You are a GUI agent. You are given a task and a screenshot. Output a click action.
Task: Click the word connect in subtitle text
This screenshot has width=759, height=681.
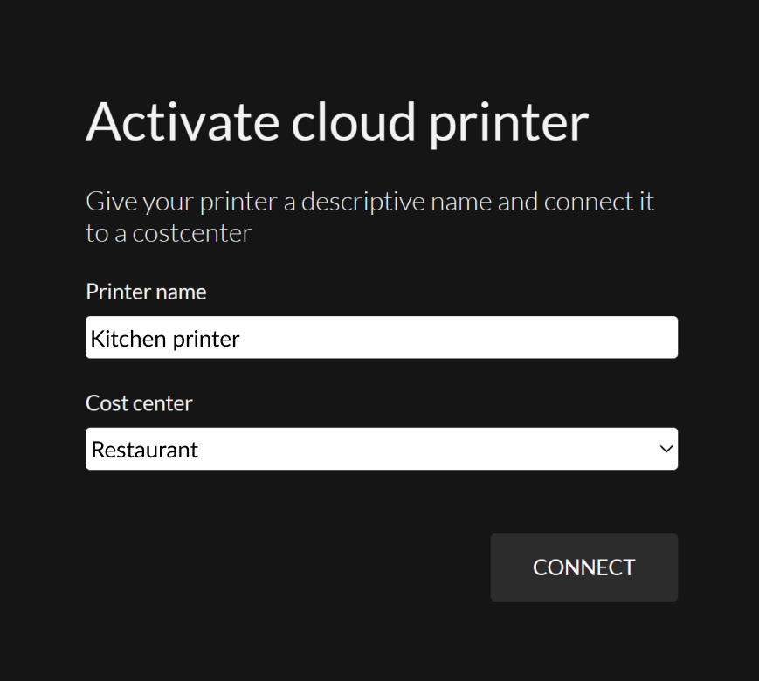[589, 202]
